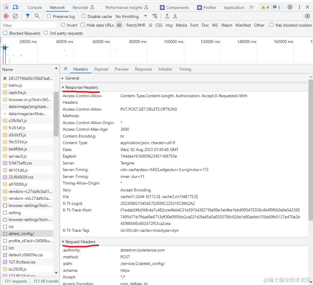
Task: Open Network panel settings gear
Action: (x=307, y=16)
